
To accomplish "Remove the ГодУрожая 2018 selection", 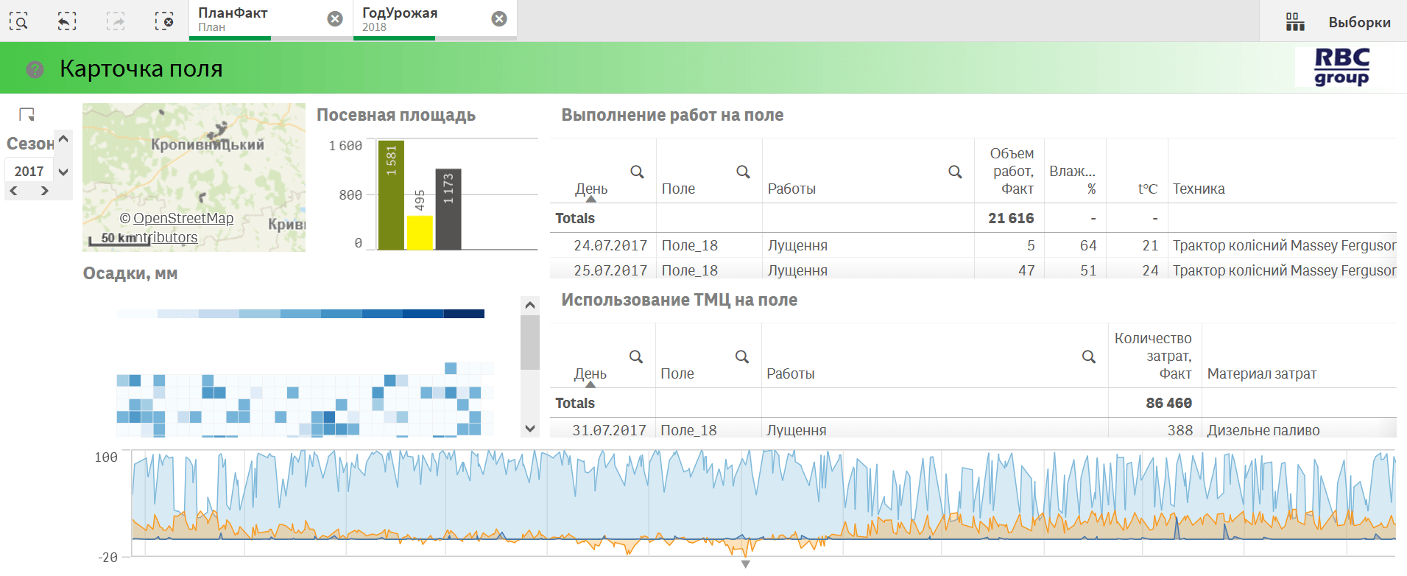I will pos(499,19).
